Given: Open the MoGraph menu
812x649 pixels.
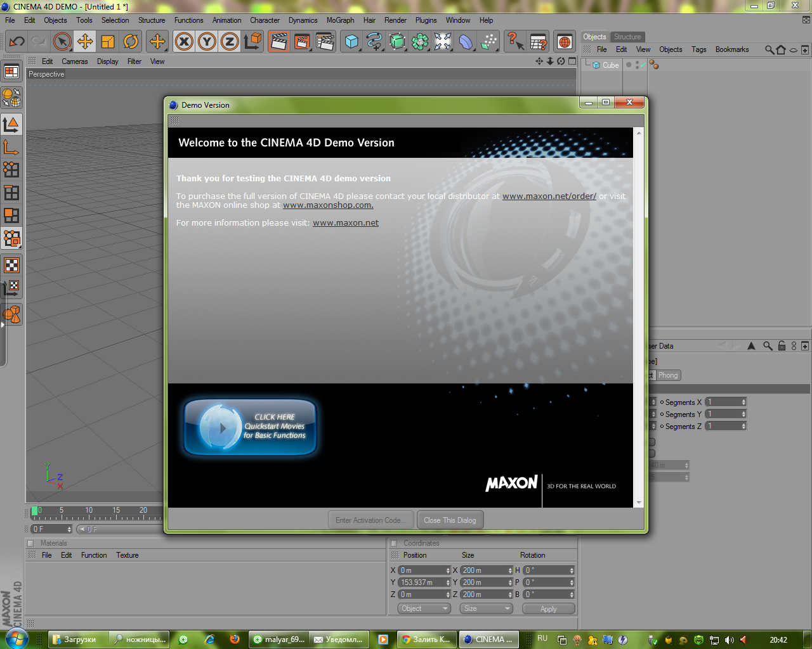Looking at the screenshot, I should (340, 20).
